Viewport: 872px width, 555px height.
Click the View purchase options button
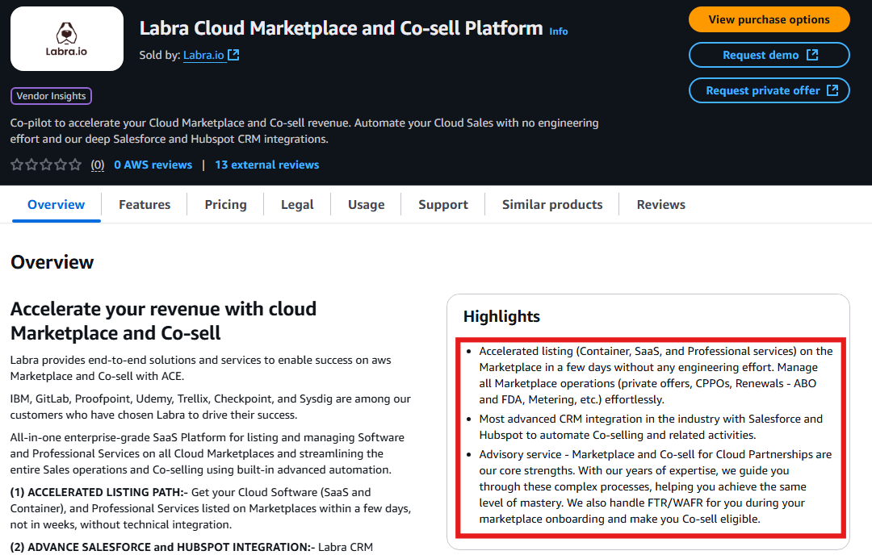pos(769,19)
